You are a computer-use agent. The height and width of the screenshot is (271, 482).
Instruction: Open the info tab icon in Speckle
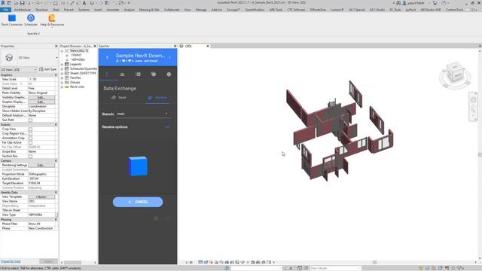tap(169, 75)
